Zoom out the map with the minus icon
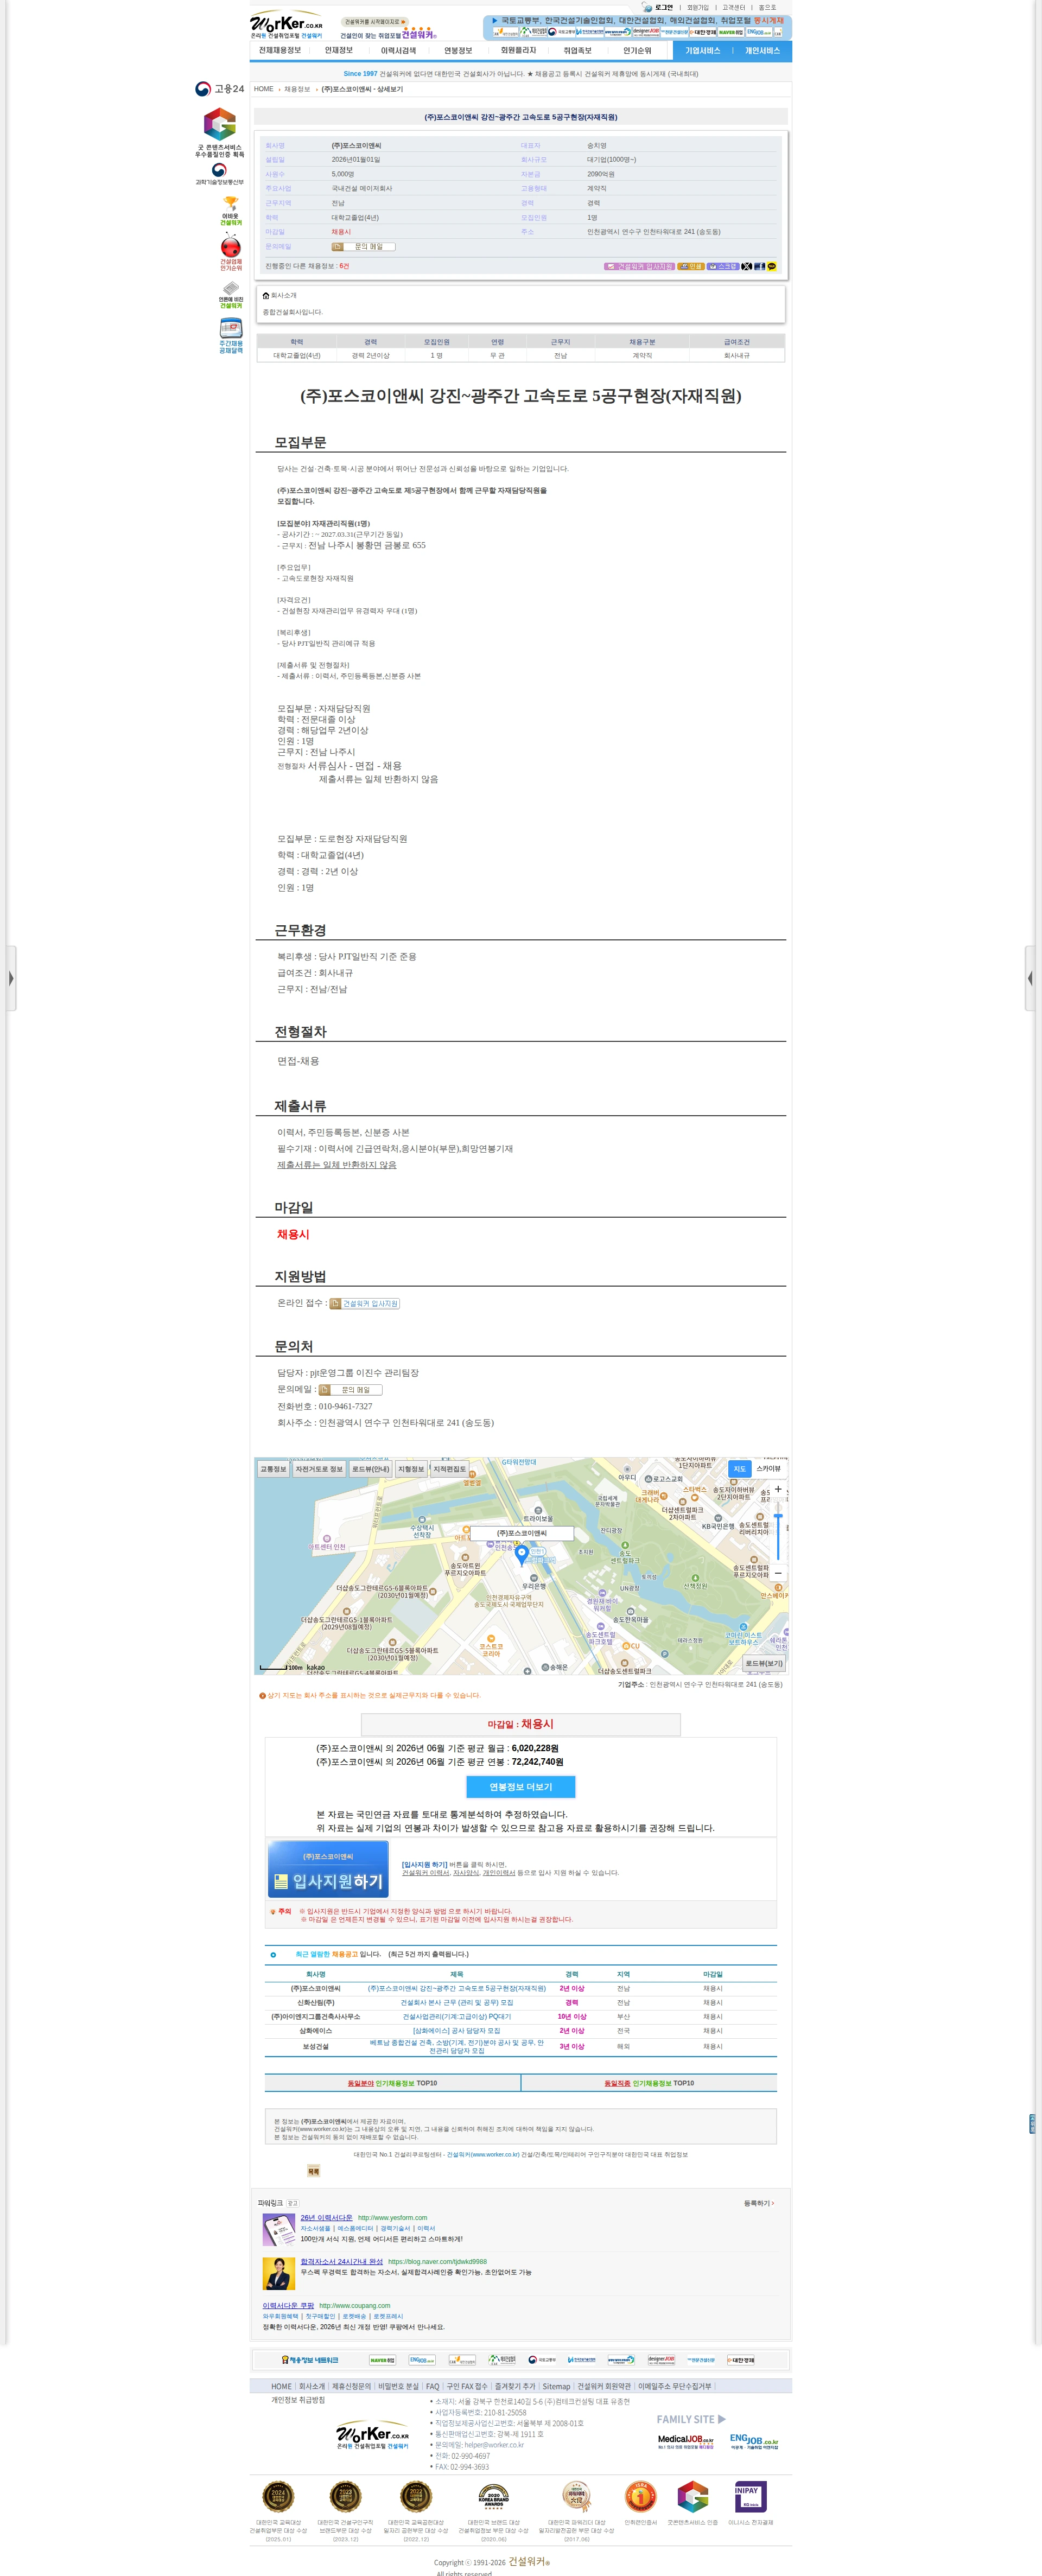 coord(778,1573)
